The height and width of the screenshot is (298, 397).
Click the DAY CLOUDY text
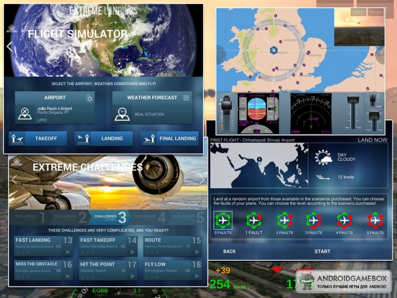click(x=346, y=157)
